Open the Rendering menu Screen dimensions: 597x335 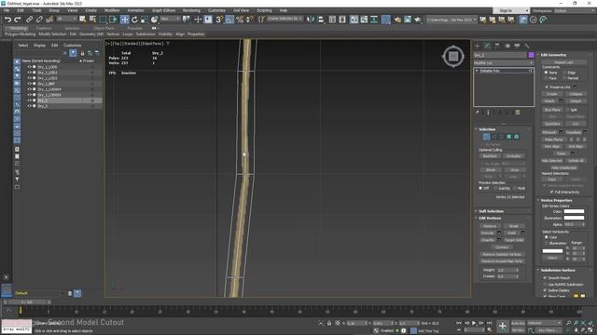[191, 10]
